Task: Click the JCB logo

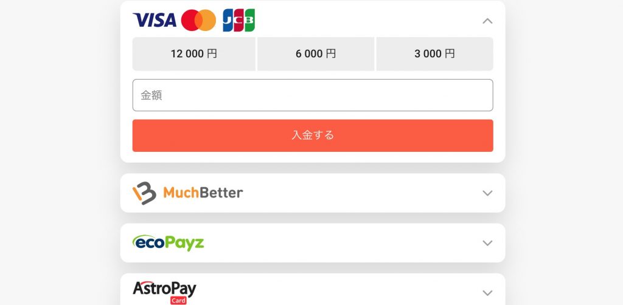Action: (238, 20)
